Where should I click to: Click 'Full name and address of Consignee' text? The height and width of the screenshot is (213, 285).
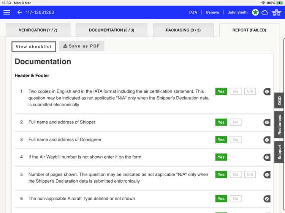65,139
